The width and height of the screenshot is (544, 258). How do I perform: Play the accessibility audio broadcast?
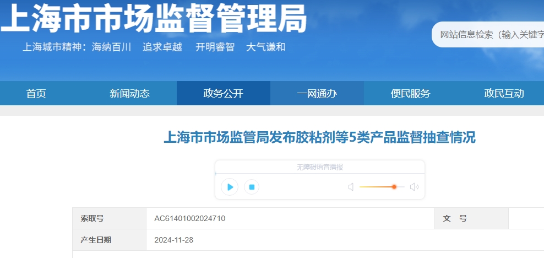229,187
